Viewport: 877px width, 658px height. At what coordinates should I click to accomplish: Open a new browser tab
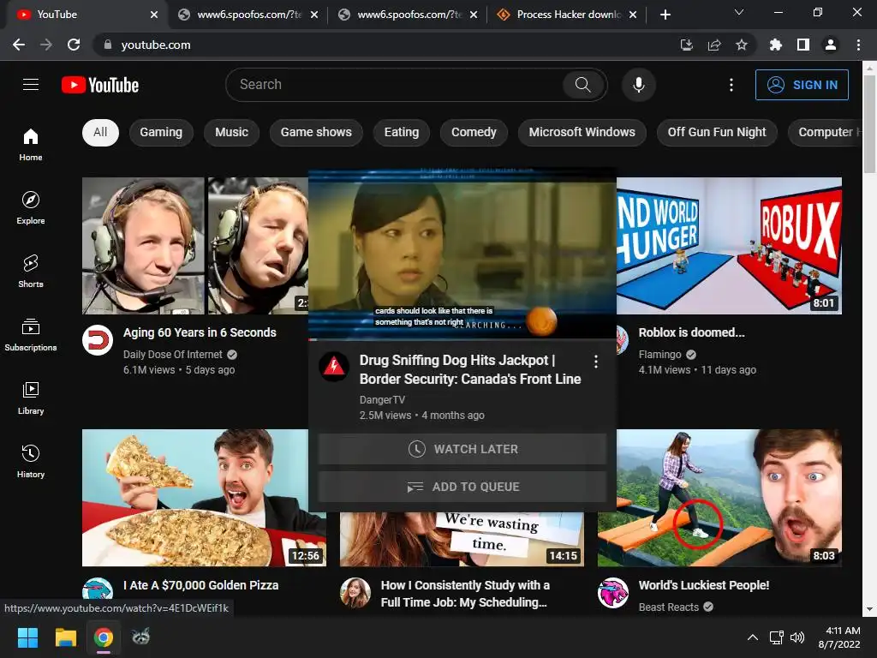(665, 15)
